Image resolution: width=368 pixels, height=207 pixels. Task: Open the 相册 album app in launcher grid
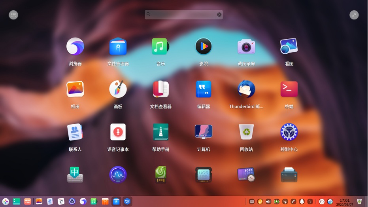click(x=75, y=89)
